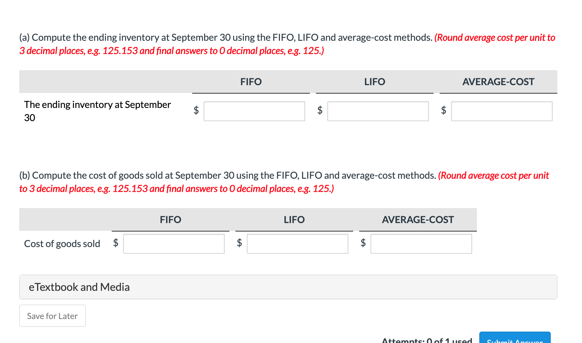The image size is (582, 343).
Task: Select the FIFO column header in part (b)
Action: pyautogui.click(x=171, y=219)
